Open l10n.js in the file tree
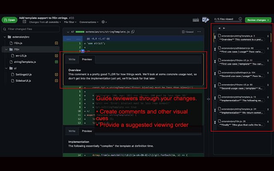274x171 pixels. pyautogui.click(x=18, y=43)
